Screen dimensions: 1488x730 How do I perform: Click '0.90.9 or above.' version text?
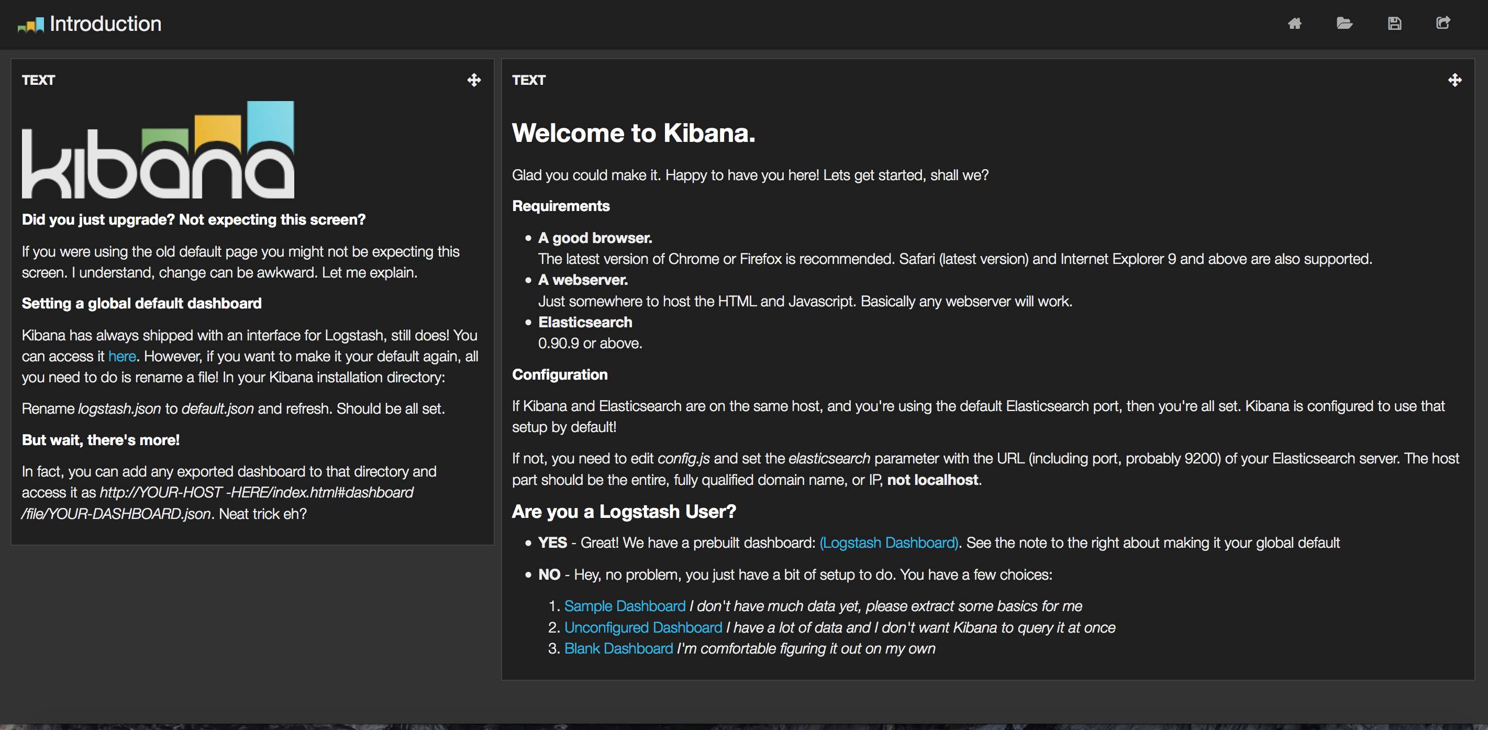click(x=590, y=344)
